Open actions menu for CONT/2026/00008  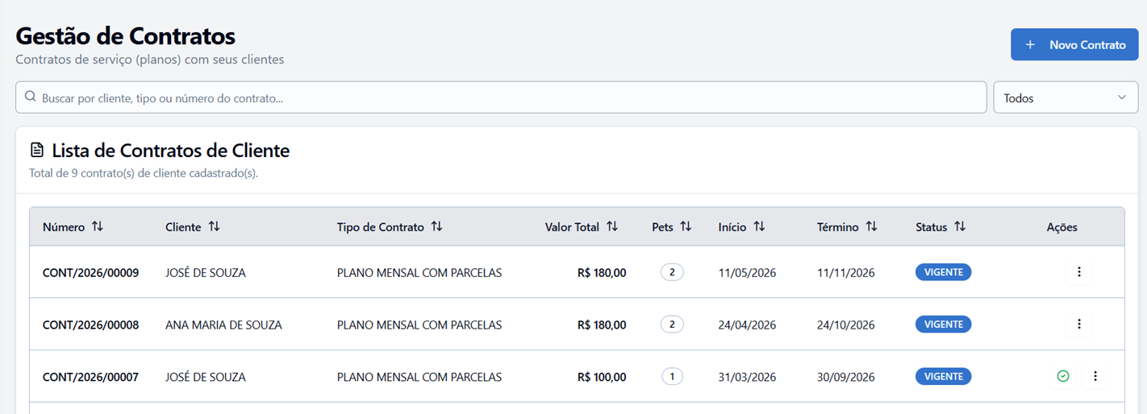[x=1079, y=325]
